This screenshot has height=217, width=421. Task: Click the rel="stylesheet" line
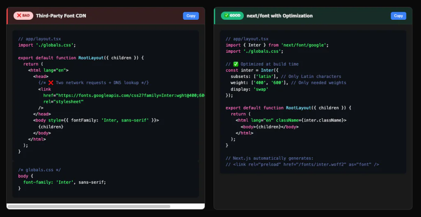coord(63,102)
